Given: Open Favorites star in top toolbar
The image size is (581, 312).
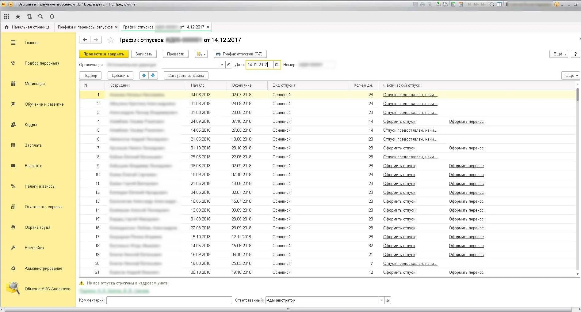Looking at the screenshot, I should coord(18,17).
